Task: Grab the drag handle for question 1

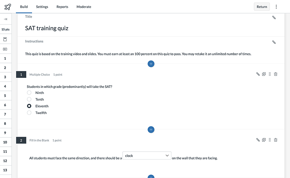Action: [270, 74]
